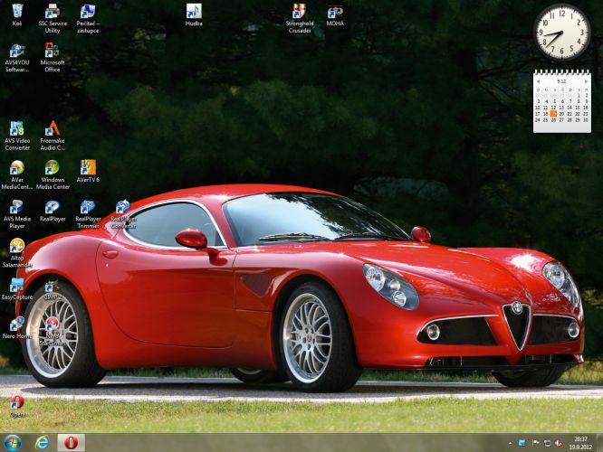Open AVS4YOU Software shortcut
This screenshot has height=452, width=603.
tap(17, 58)
